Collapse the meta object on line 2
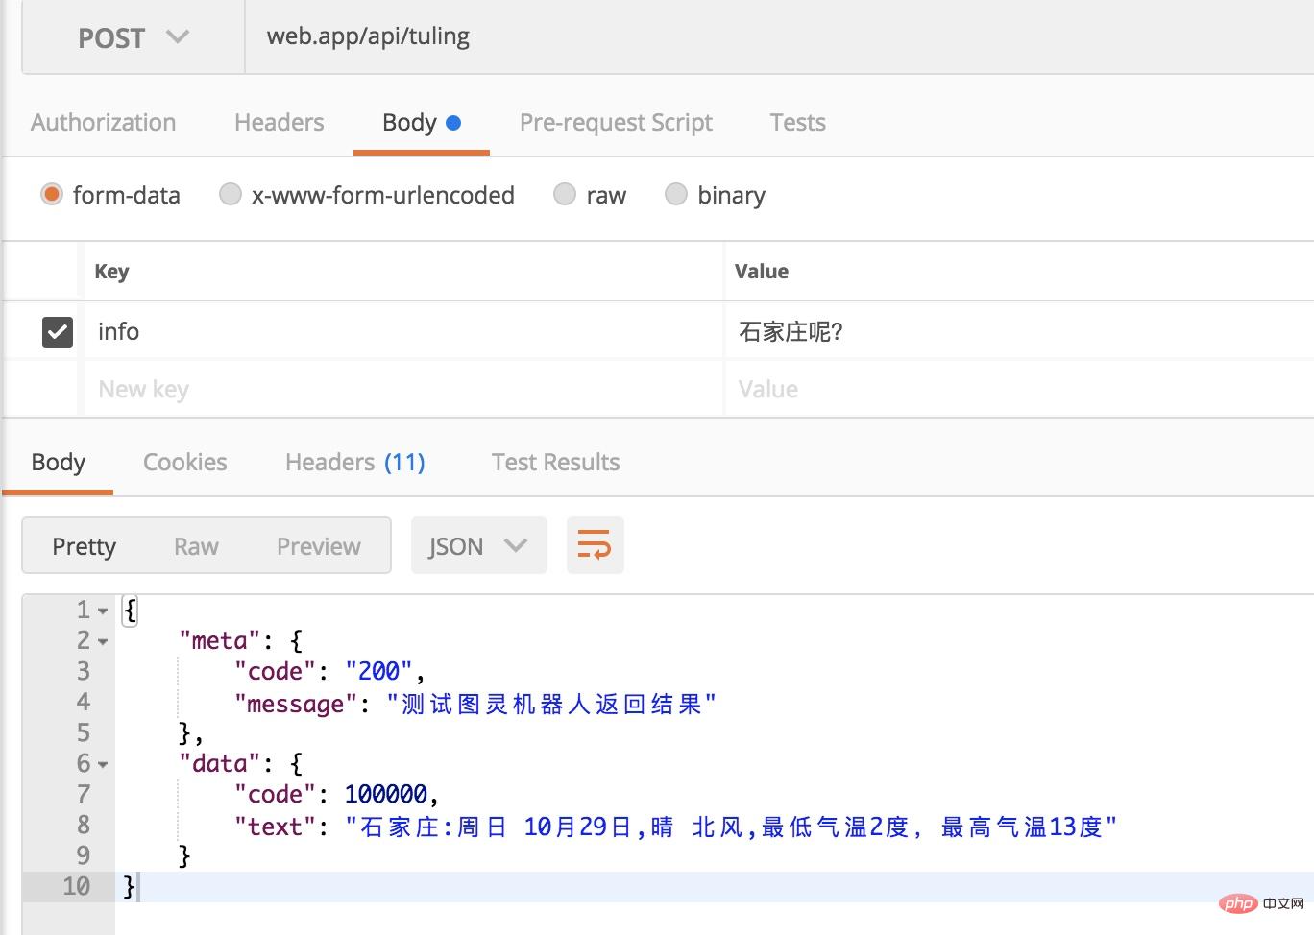 tap(103, 642)
